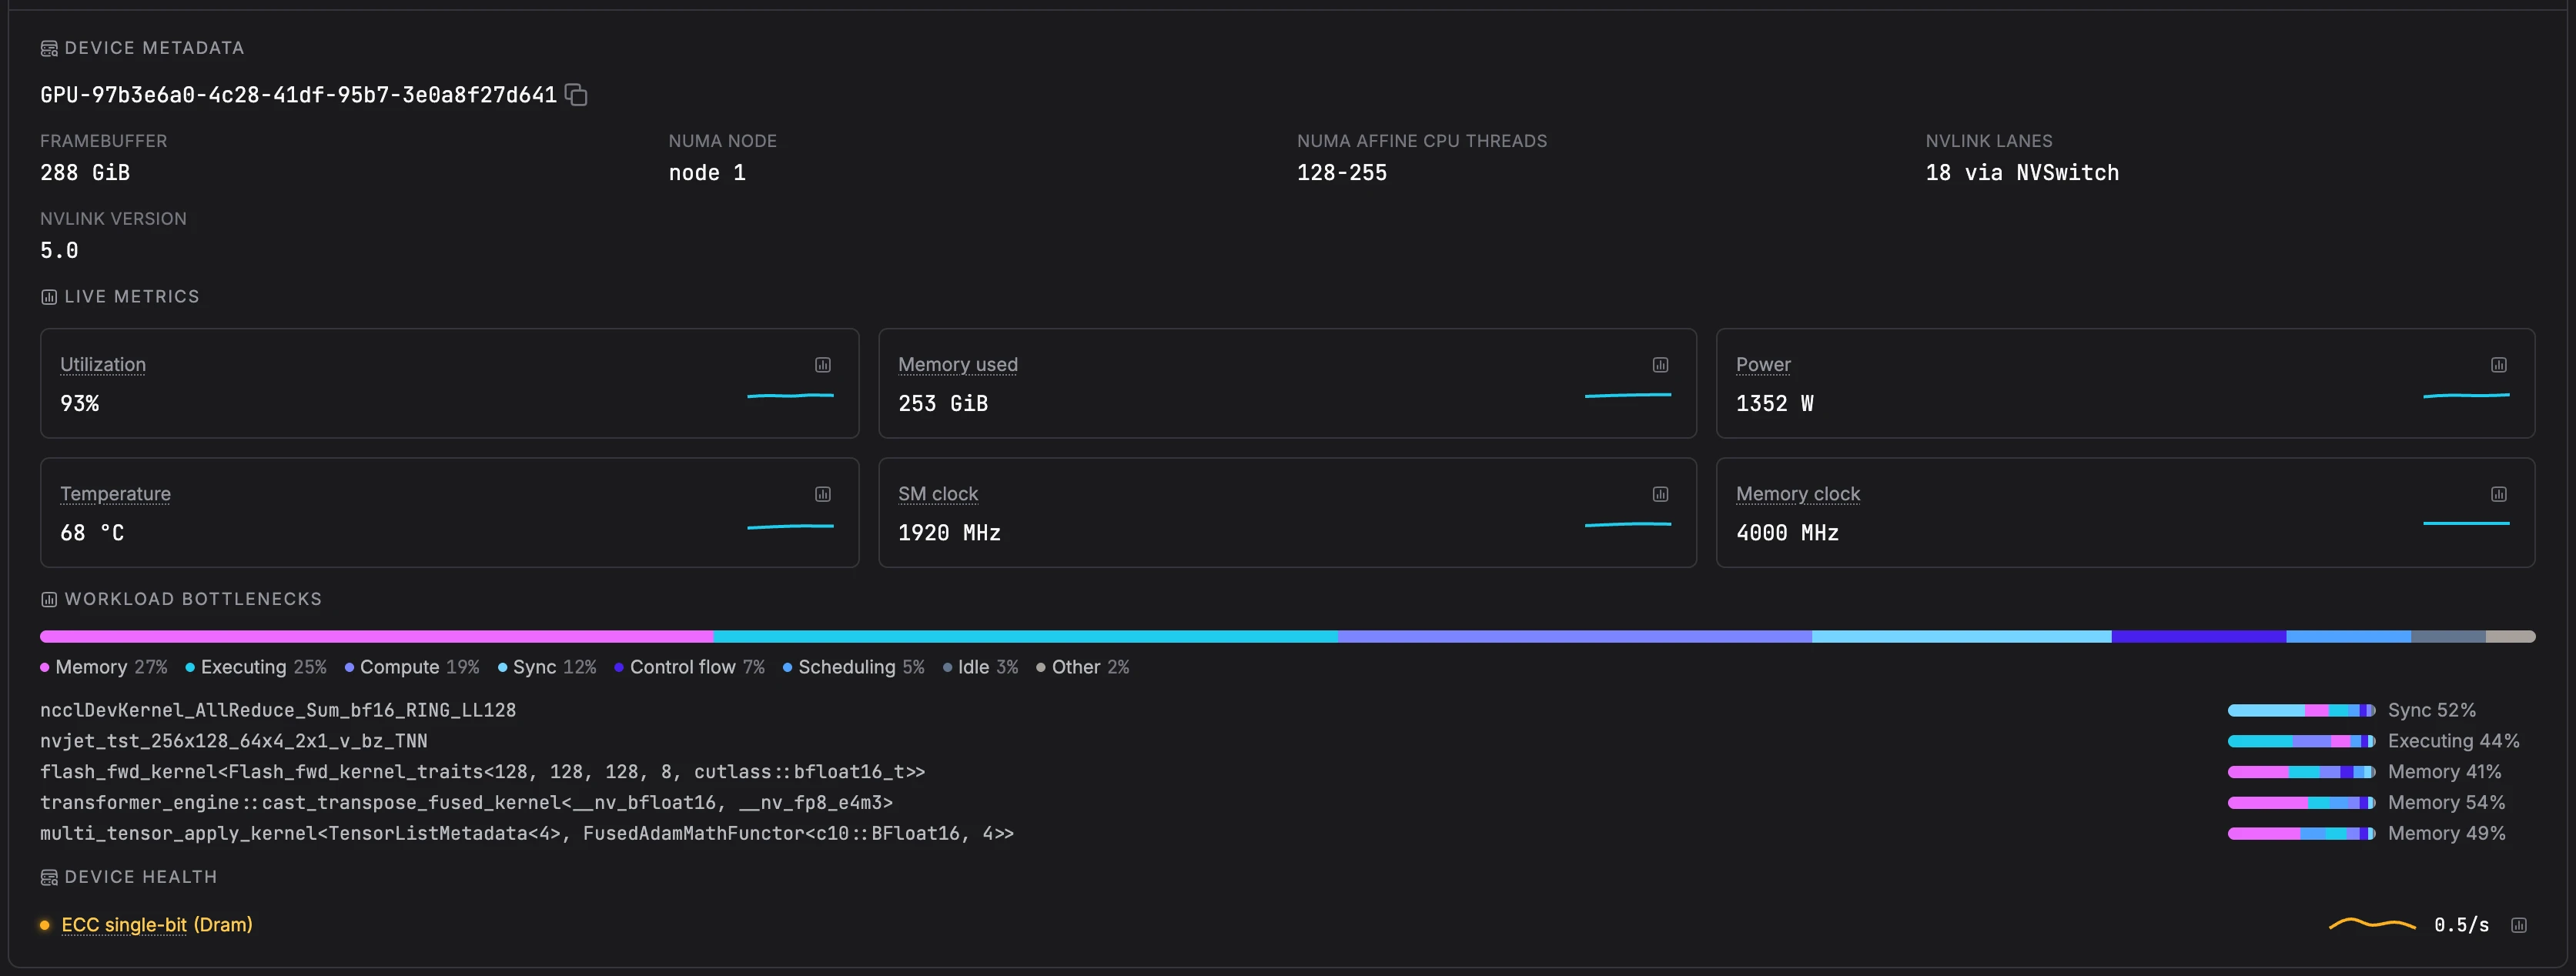
Task: Click the Live Metrics section icon
Action: [49, 297]
